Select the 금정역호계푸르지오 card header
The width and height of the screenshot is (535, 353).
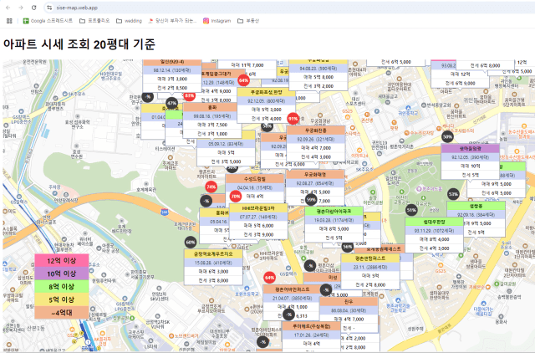pyautogui.click(x=213, y=253)
